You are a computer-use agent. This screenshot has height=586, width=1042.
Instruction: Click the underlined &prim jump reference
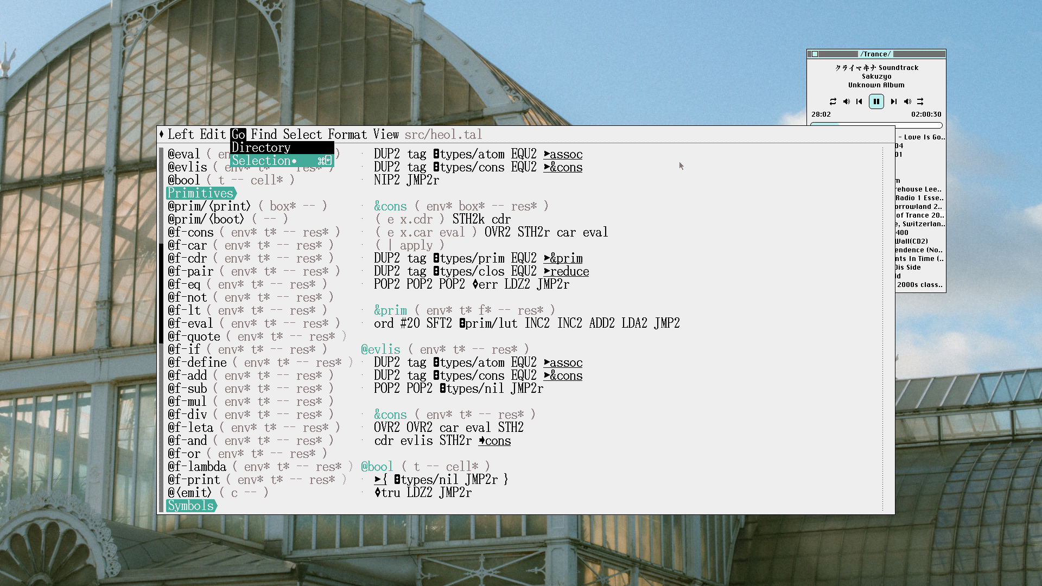coord(563,258)
